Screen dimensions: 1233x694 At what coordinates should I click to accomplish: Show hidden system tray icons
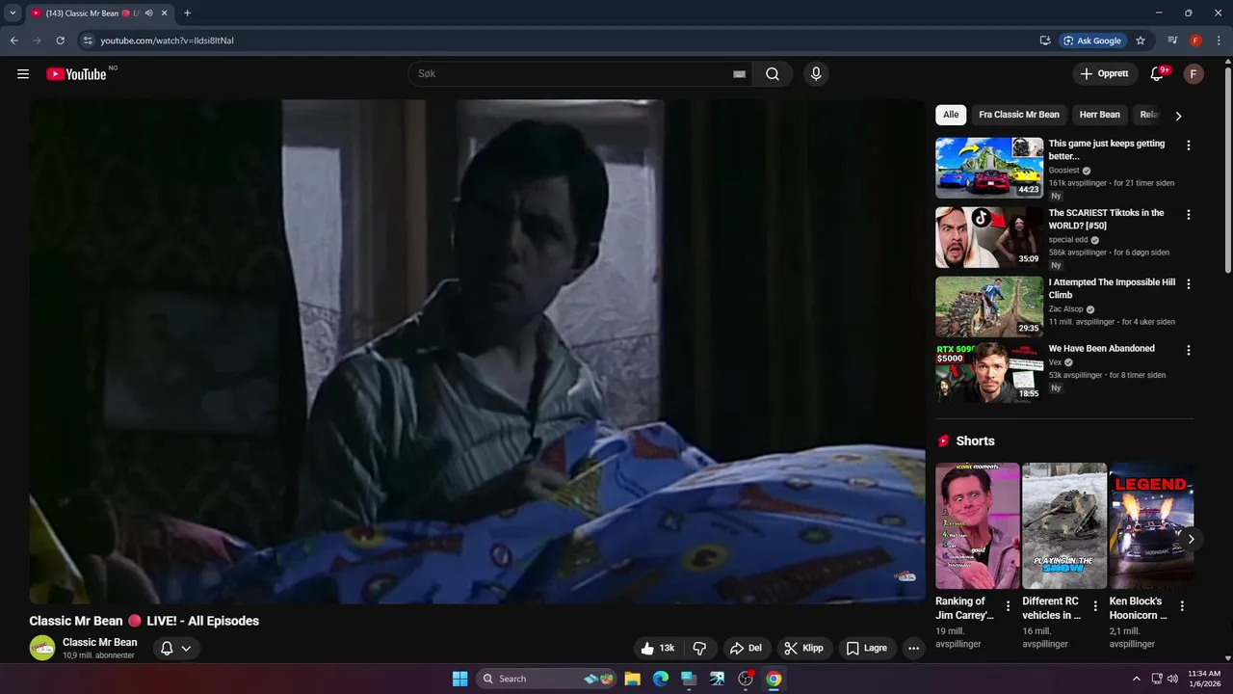(1136, 679)
